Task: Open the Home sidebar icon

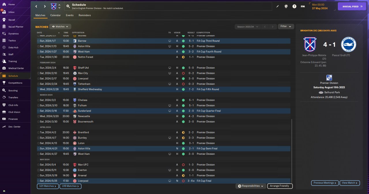Action: point(4,5)
